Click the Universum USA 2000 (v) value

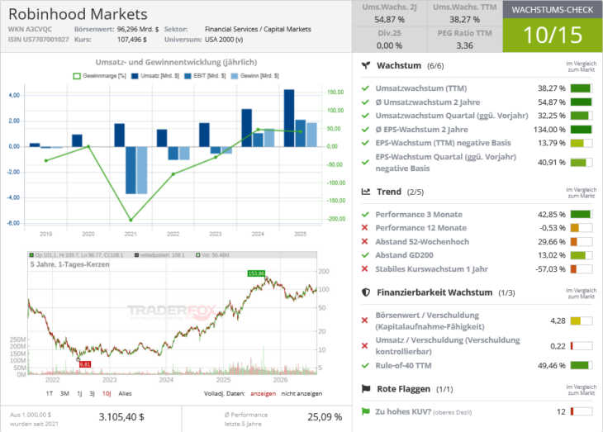[x=224, y=40]
